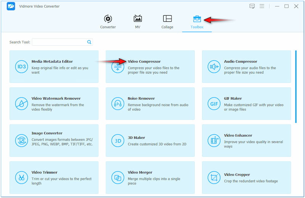The width and height of the screenshot is (305, 198).
Task: Open the Video Cropper icon
Action: (x=214, y=177)
